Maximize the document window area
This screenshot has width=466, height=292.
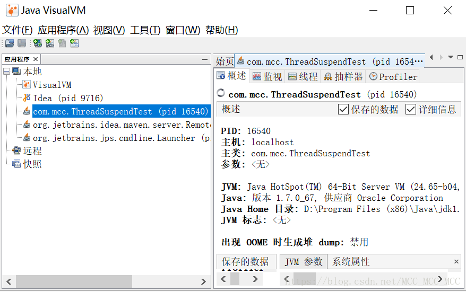[460, 57]
